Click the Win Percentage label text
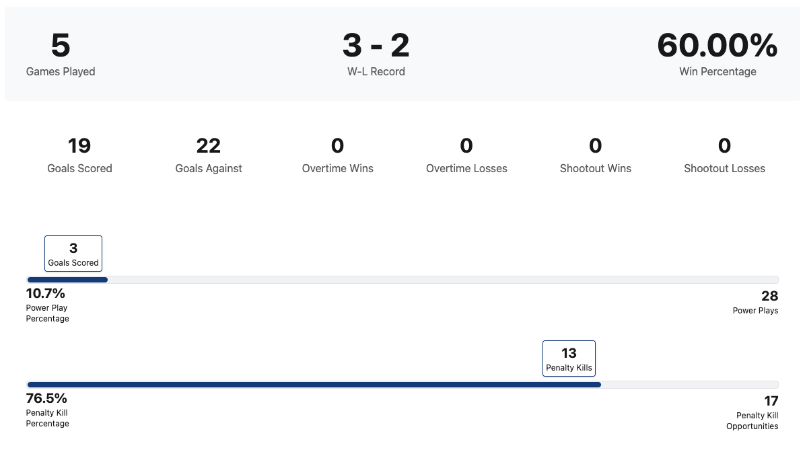 tap(717, 72)
